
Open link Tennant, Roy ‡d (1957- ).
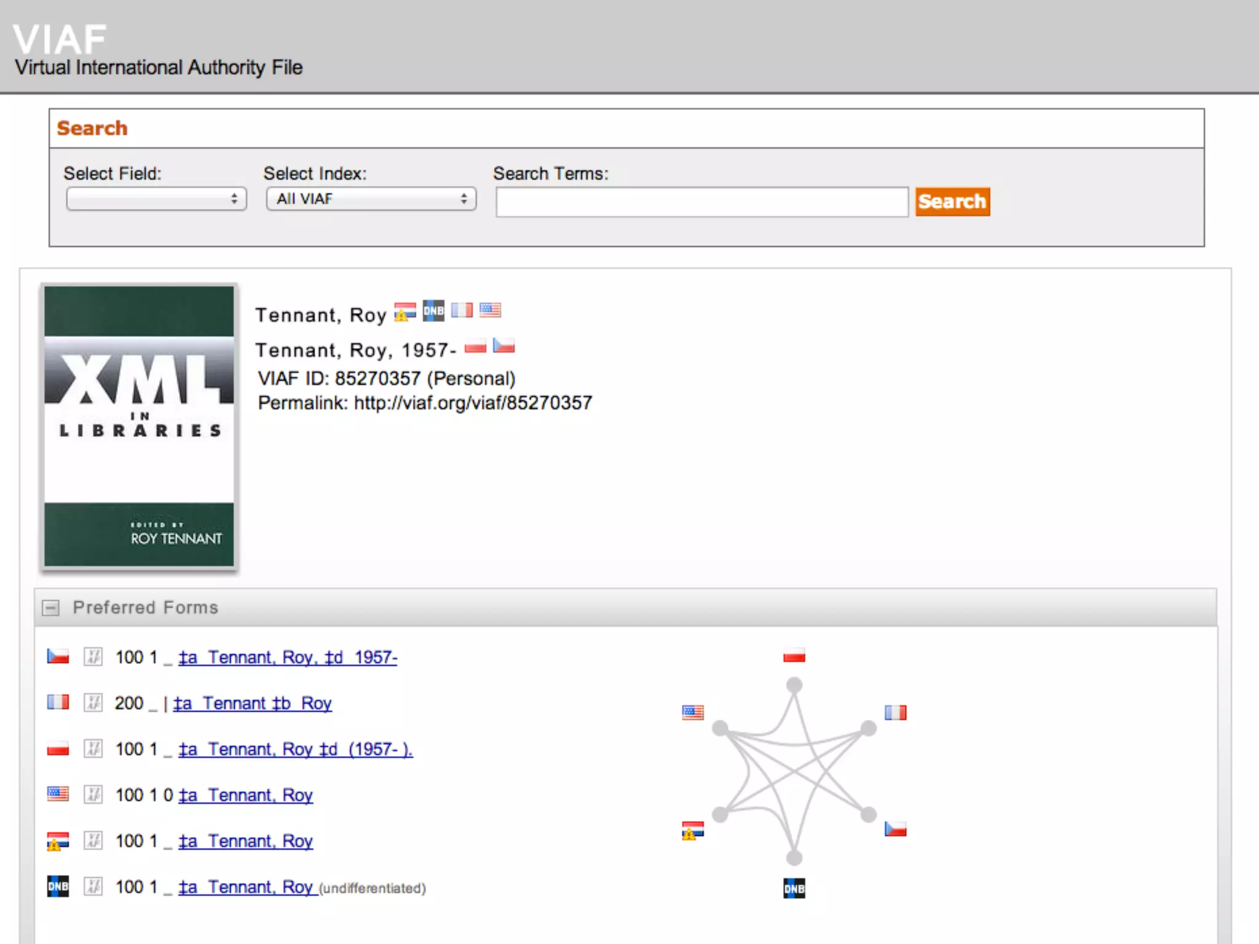(295, 750)
